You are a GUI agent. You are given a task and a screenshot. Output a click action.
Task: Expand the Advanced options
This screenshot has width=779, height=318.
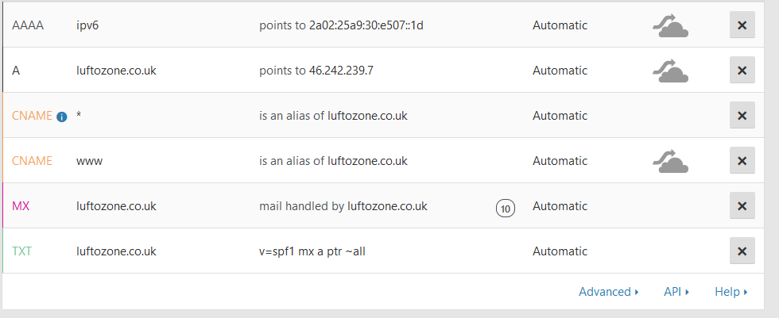click(x=608, y=292)
